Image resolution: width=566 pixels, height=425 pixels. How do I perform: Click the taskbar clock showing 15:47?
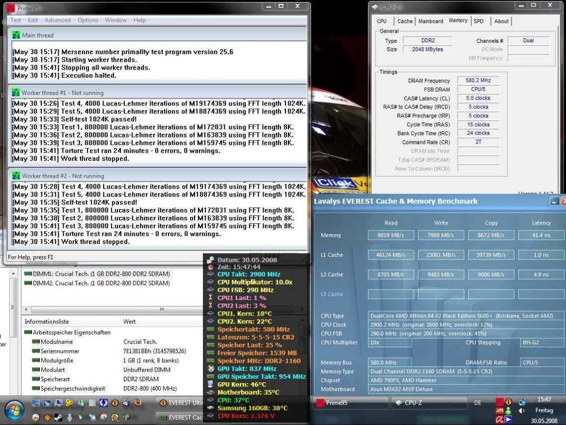544,399
